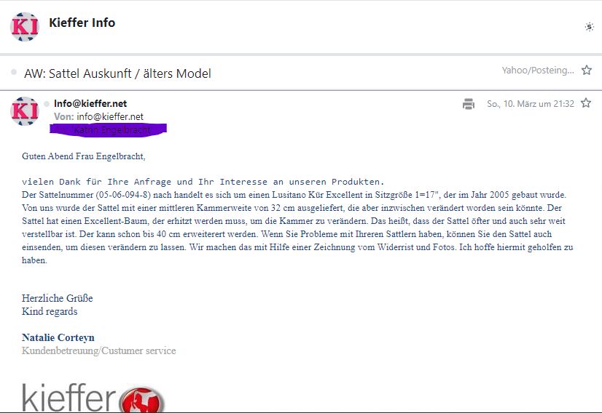Click the print icon for this email
Image resolution: width=602 pixels, height=413 pixels.
pos(469,104)
